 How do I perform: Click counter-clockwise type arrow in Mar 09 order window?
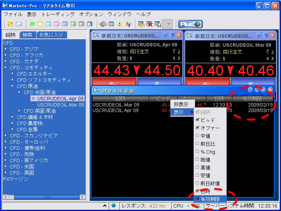[x=268, y=52]
